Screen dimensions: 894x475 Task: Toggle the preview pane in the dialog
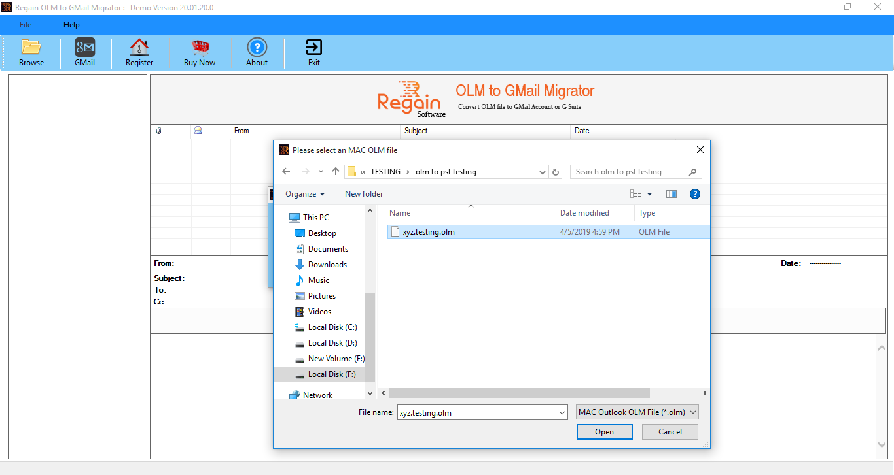point(671,193)
